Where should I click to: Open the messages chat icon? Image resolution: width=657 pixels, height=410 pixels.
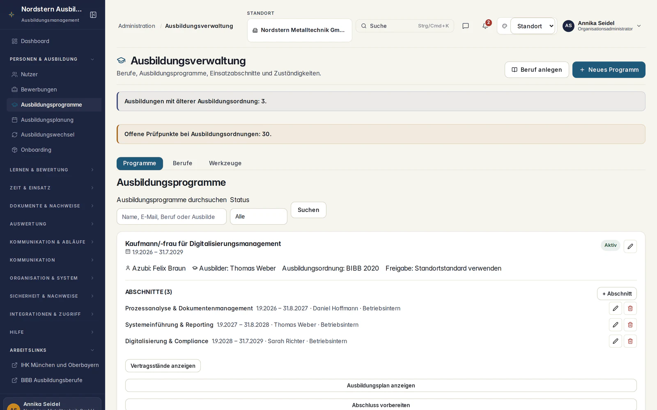pos(466,26)
